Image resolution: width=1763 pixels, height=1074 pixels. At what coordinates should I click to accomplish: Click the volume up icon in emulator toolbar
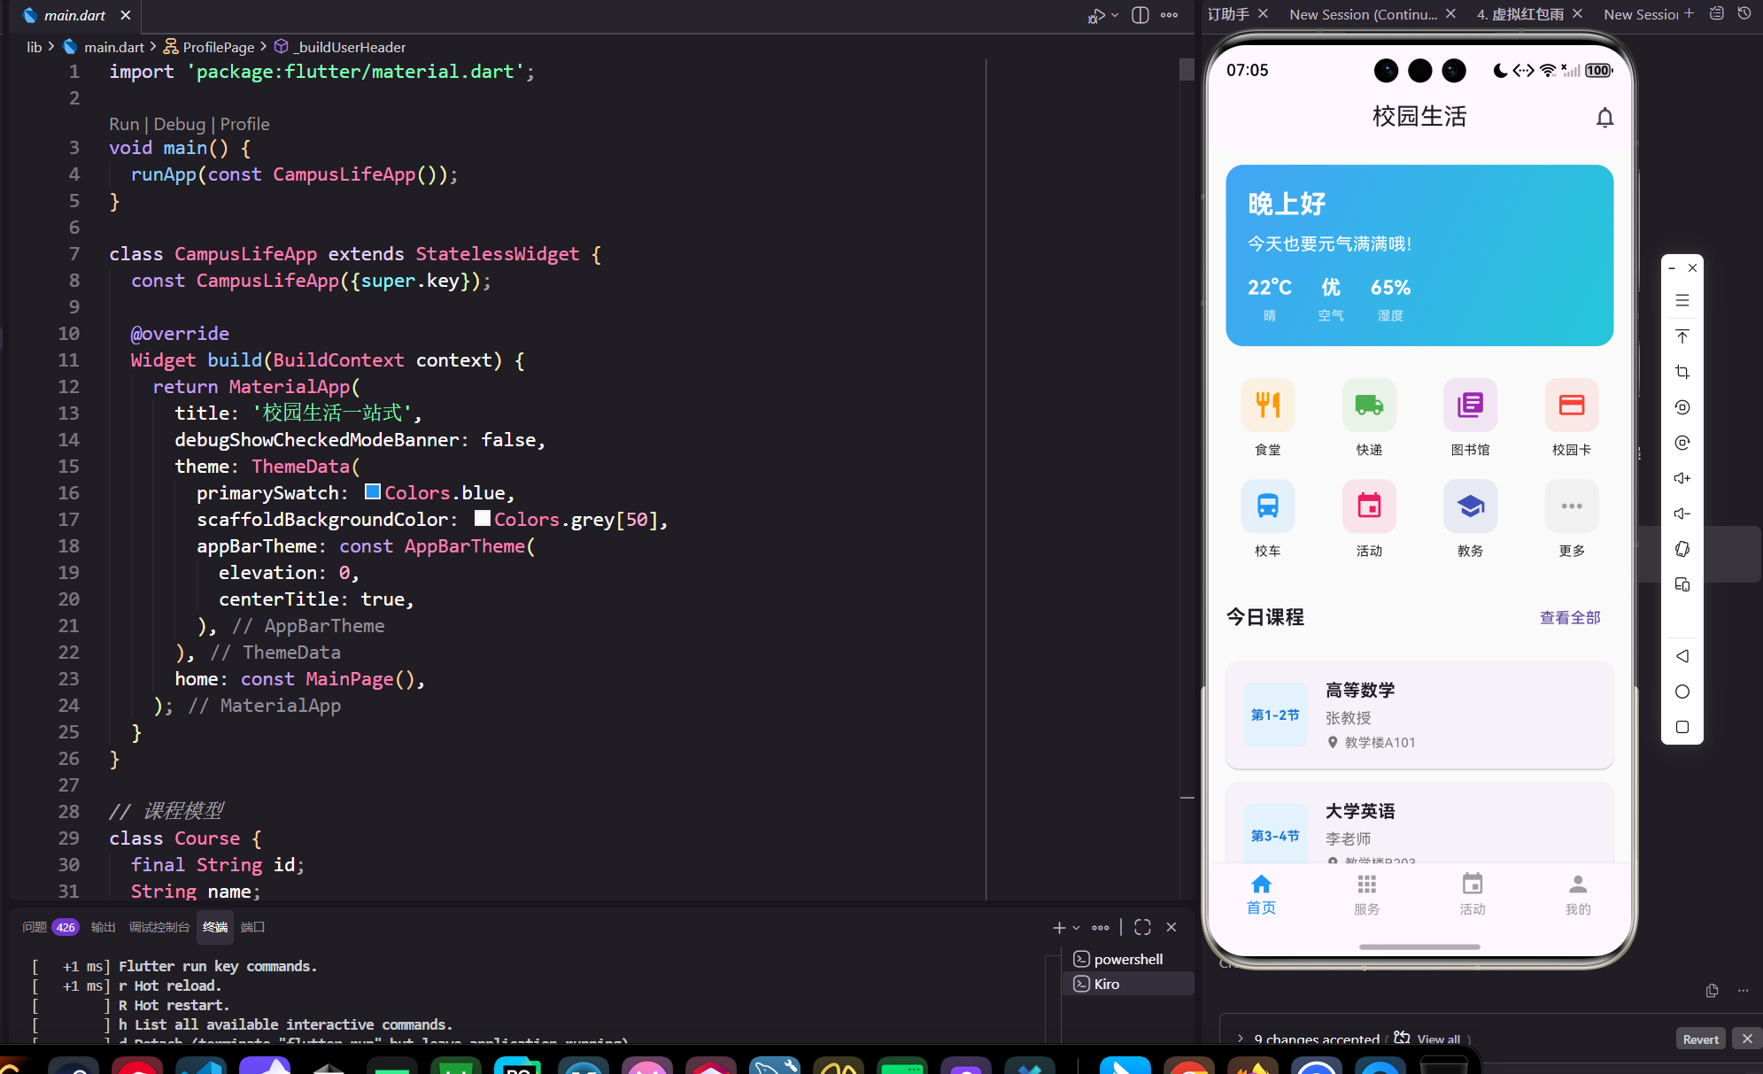1682,478
